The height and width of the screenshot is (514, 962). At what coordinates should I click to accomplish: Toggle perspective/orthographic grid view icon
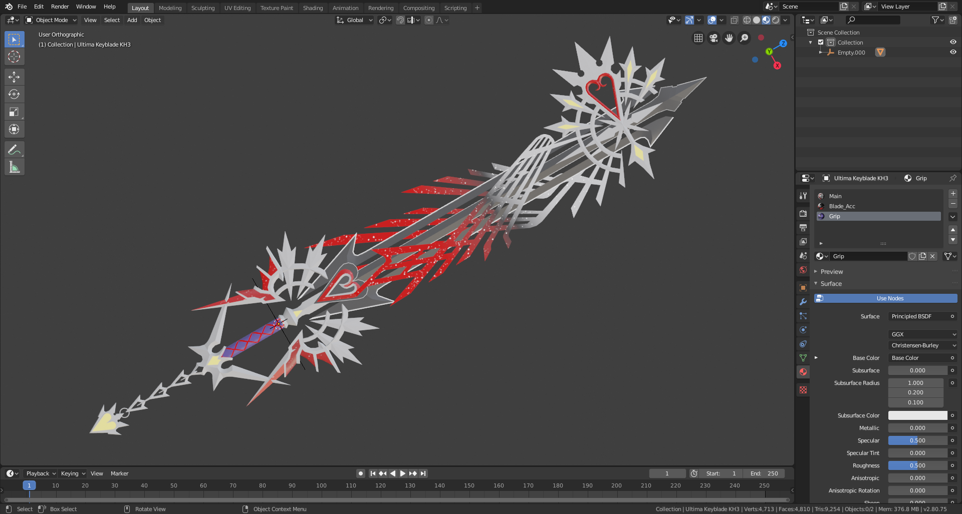click(x=698, y=38)
